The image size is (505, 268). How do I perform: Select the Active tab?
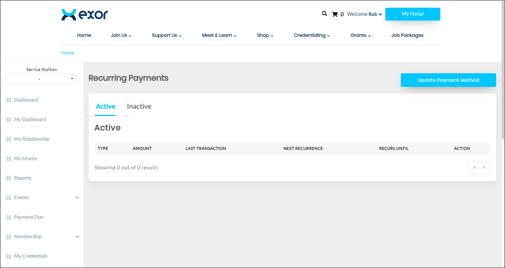click(x=105, y=106)
